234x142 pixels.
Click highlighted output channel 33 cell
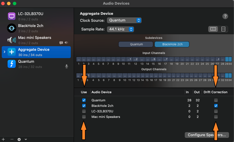(227, 76)
